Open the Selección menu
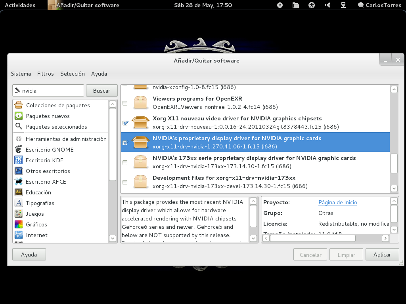The width and height of the screenshot is (406, 304). [73, 74]
